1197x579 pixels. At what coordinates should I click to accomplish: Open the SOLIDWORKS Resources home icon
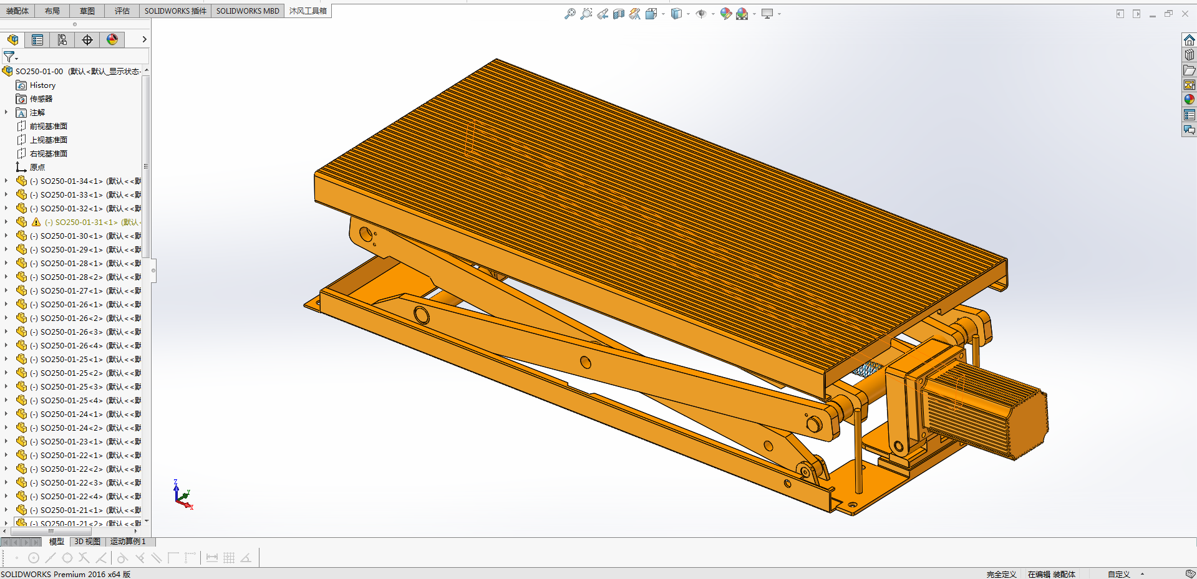click(1190, 41)
